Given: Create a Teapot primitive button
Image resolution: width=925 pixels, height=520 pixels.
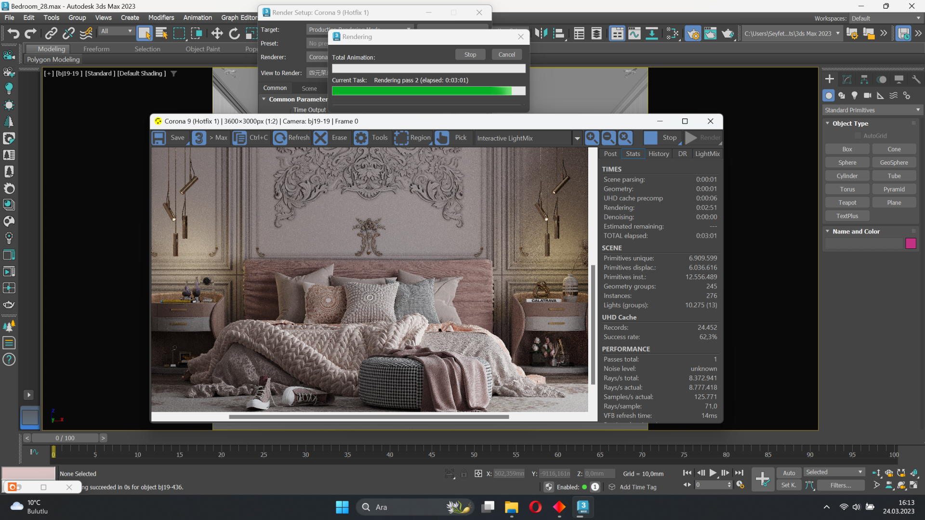Looking at the screenshot, I should tap(847, 203).
